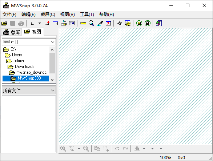The width and height of the screenshot is (213, 161).
Task: Click the undo arrow icon
Action: (x=117, y=149)
